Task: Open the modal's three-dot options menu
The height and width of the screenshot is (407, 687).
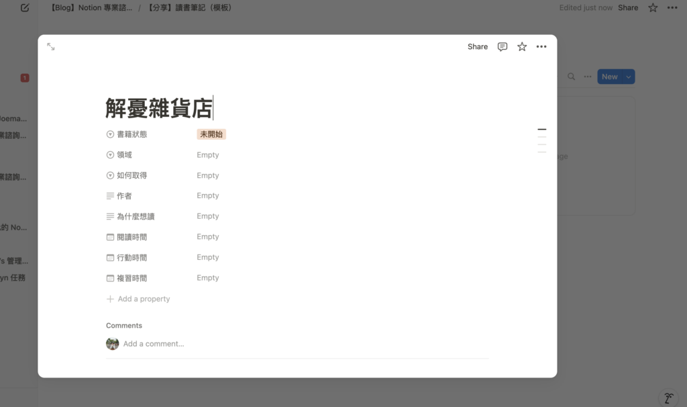Action: pos(541,46)
